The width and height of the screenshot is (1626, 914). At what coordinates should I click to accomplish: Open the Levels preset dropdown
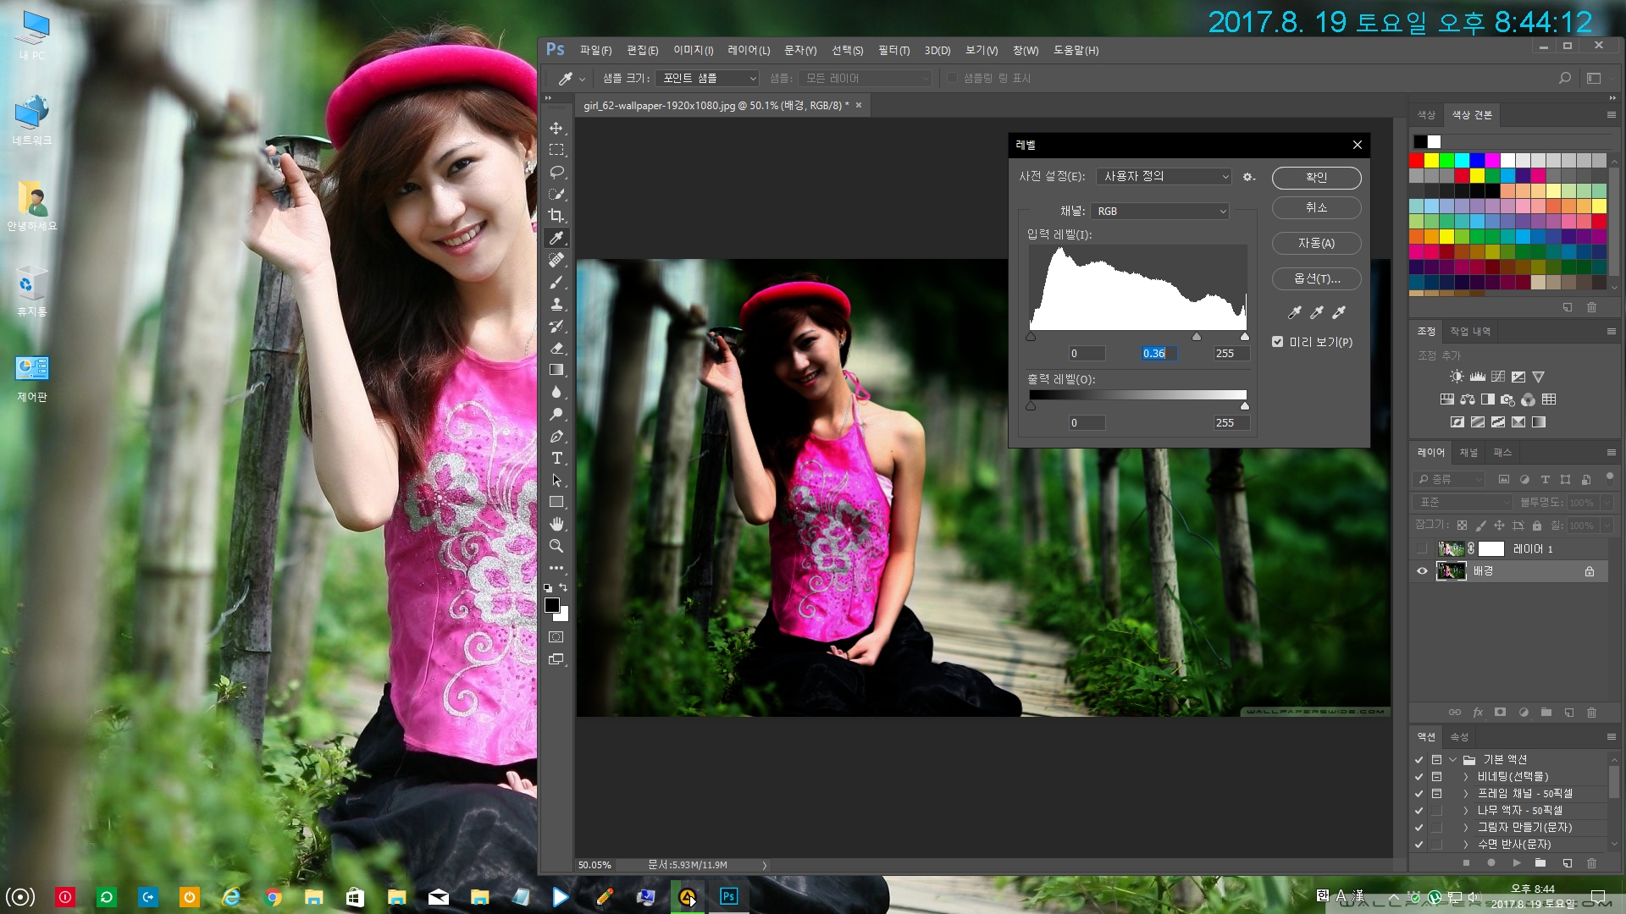pos(1164,176)
